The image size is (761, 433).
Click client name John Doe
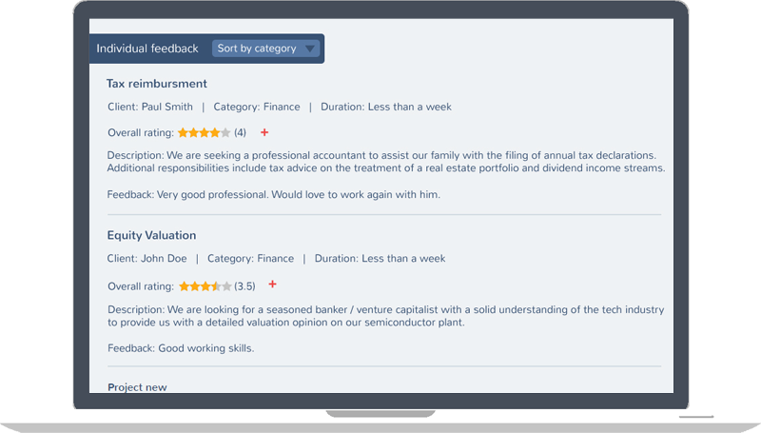[164, 259]
